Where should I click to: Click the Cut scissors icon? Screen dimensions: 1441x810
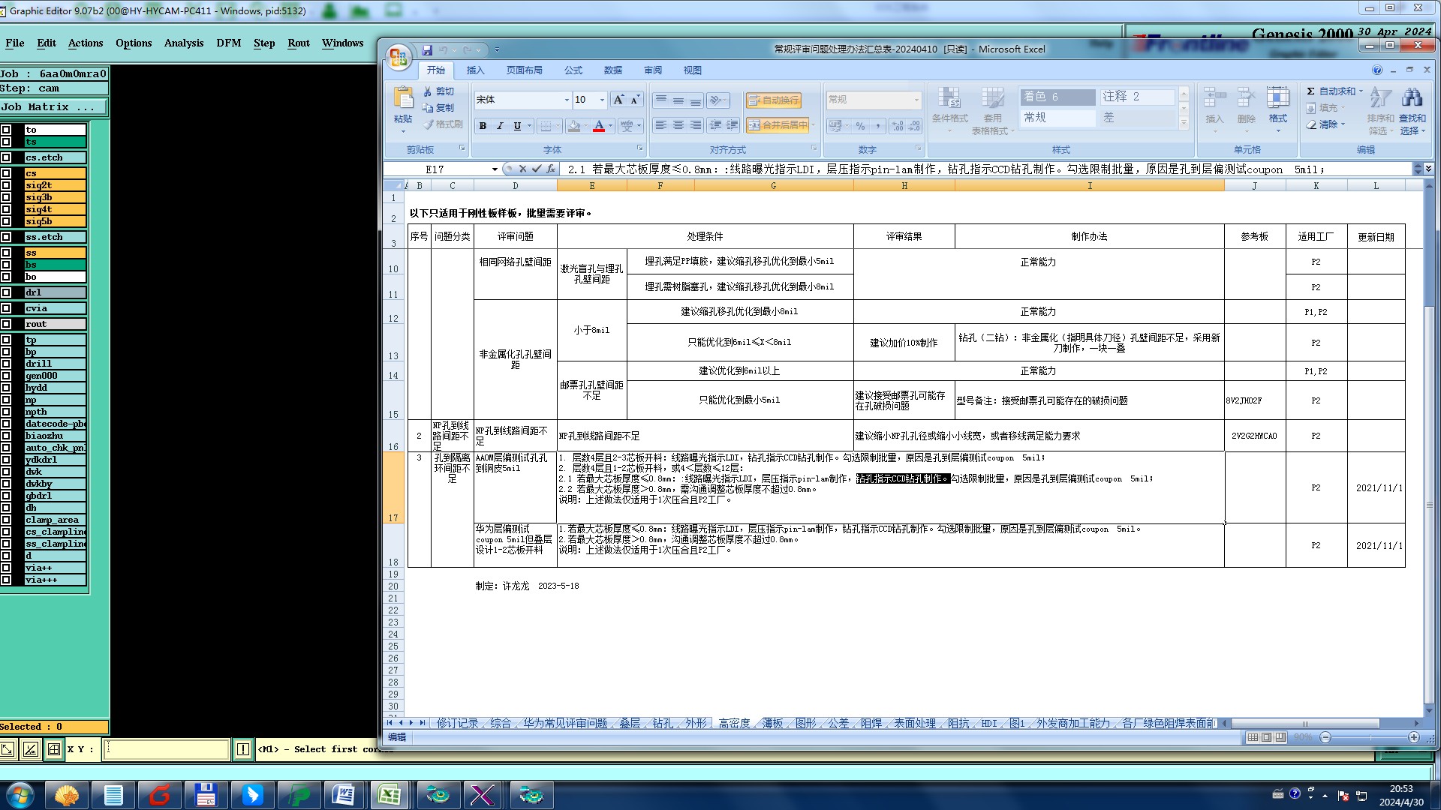pos(428,91)
